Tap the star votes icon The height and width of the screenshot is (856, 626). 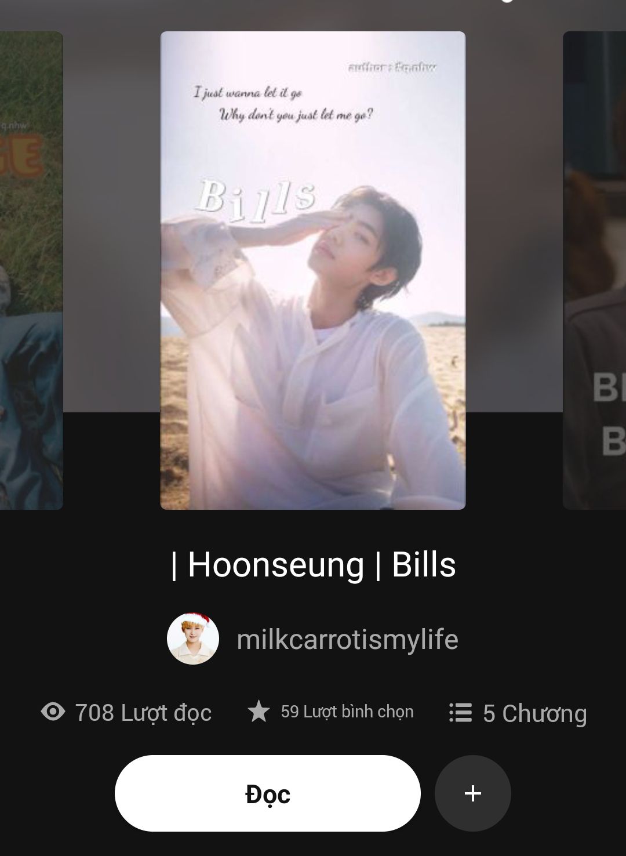pyautogui.click(x=259, y=711)
